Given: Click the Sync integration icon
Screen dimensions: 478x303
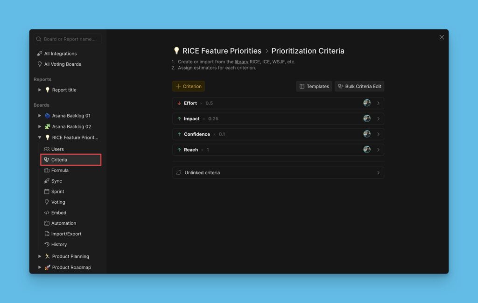Looking at the screenshot, I should (47, 181).
